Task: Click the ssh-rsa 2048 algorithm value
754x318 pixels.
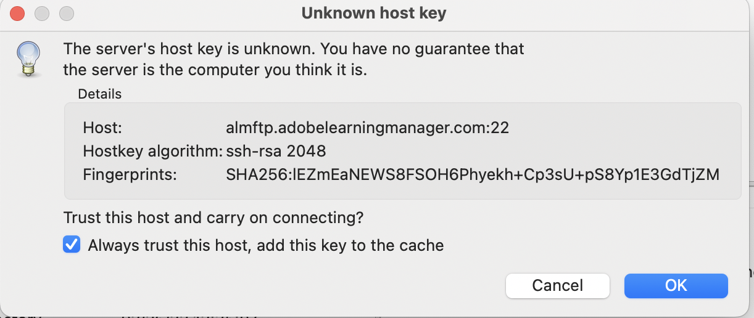Action: (x=276, y=151)
